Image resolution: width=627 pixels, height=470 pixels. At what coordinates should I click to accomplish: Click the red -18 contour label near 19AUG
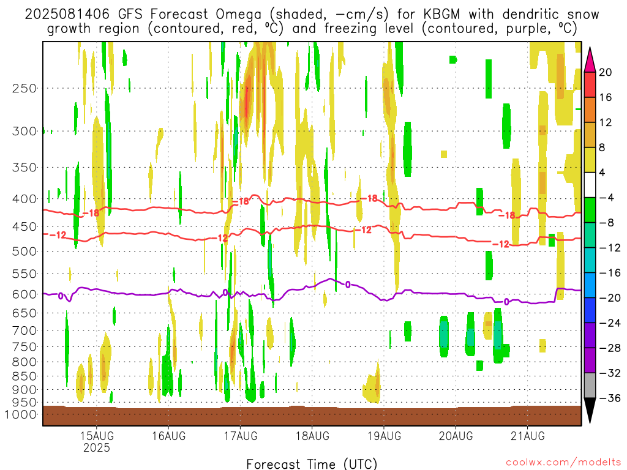point(369,198)
